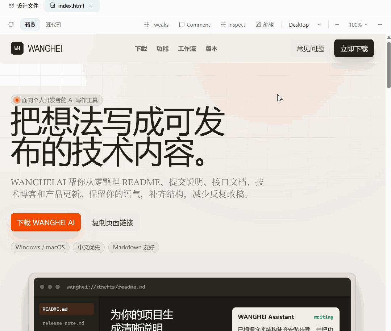Zoom in with the plus icon
This screenshot has width=391, height=331.
(x=380, y=24)
